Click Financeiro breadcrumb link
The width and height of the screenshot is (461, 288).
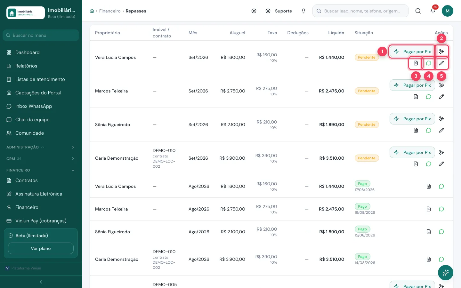110,11
